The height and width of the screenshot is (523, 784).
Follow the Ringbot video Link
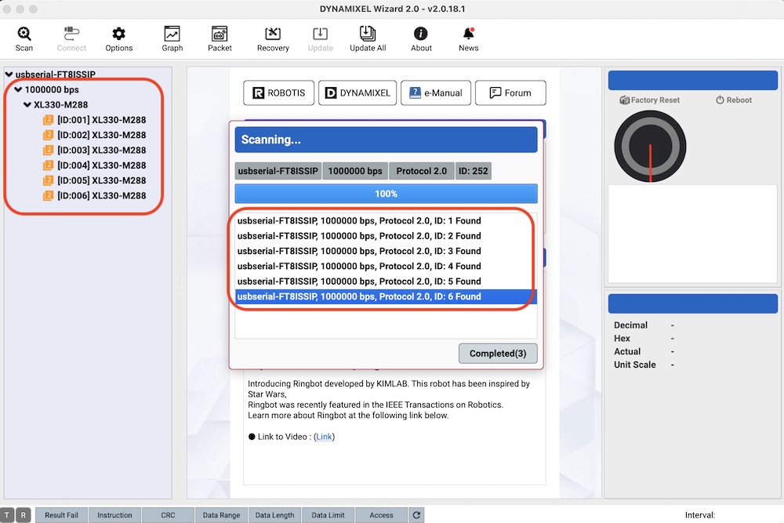[324, 437]
